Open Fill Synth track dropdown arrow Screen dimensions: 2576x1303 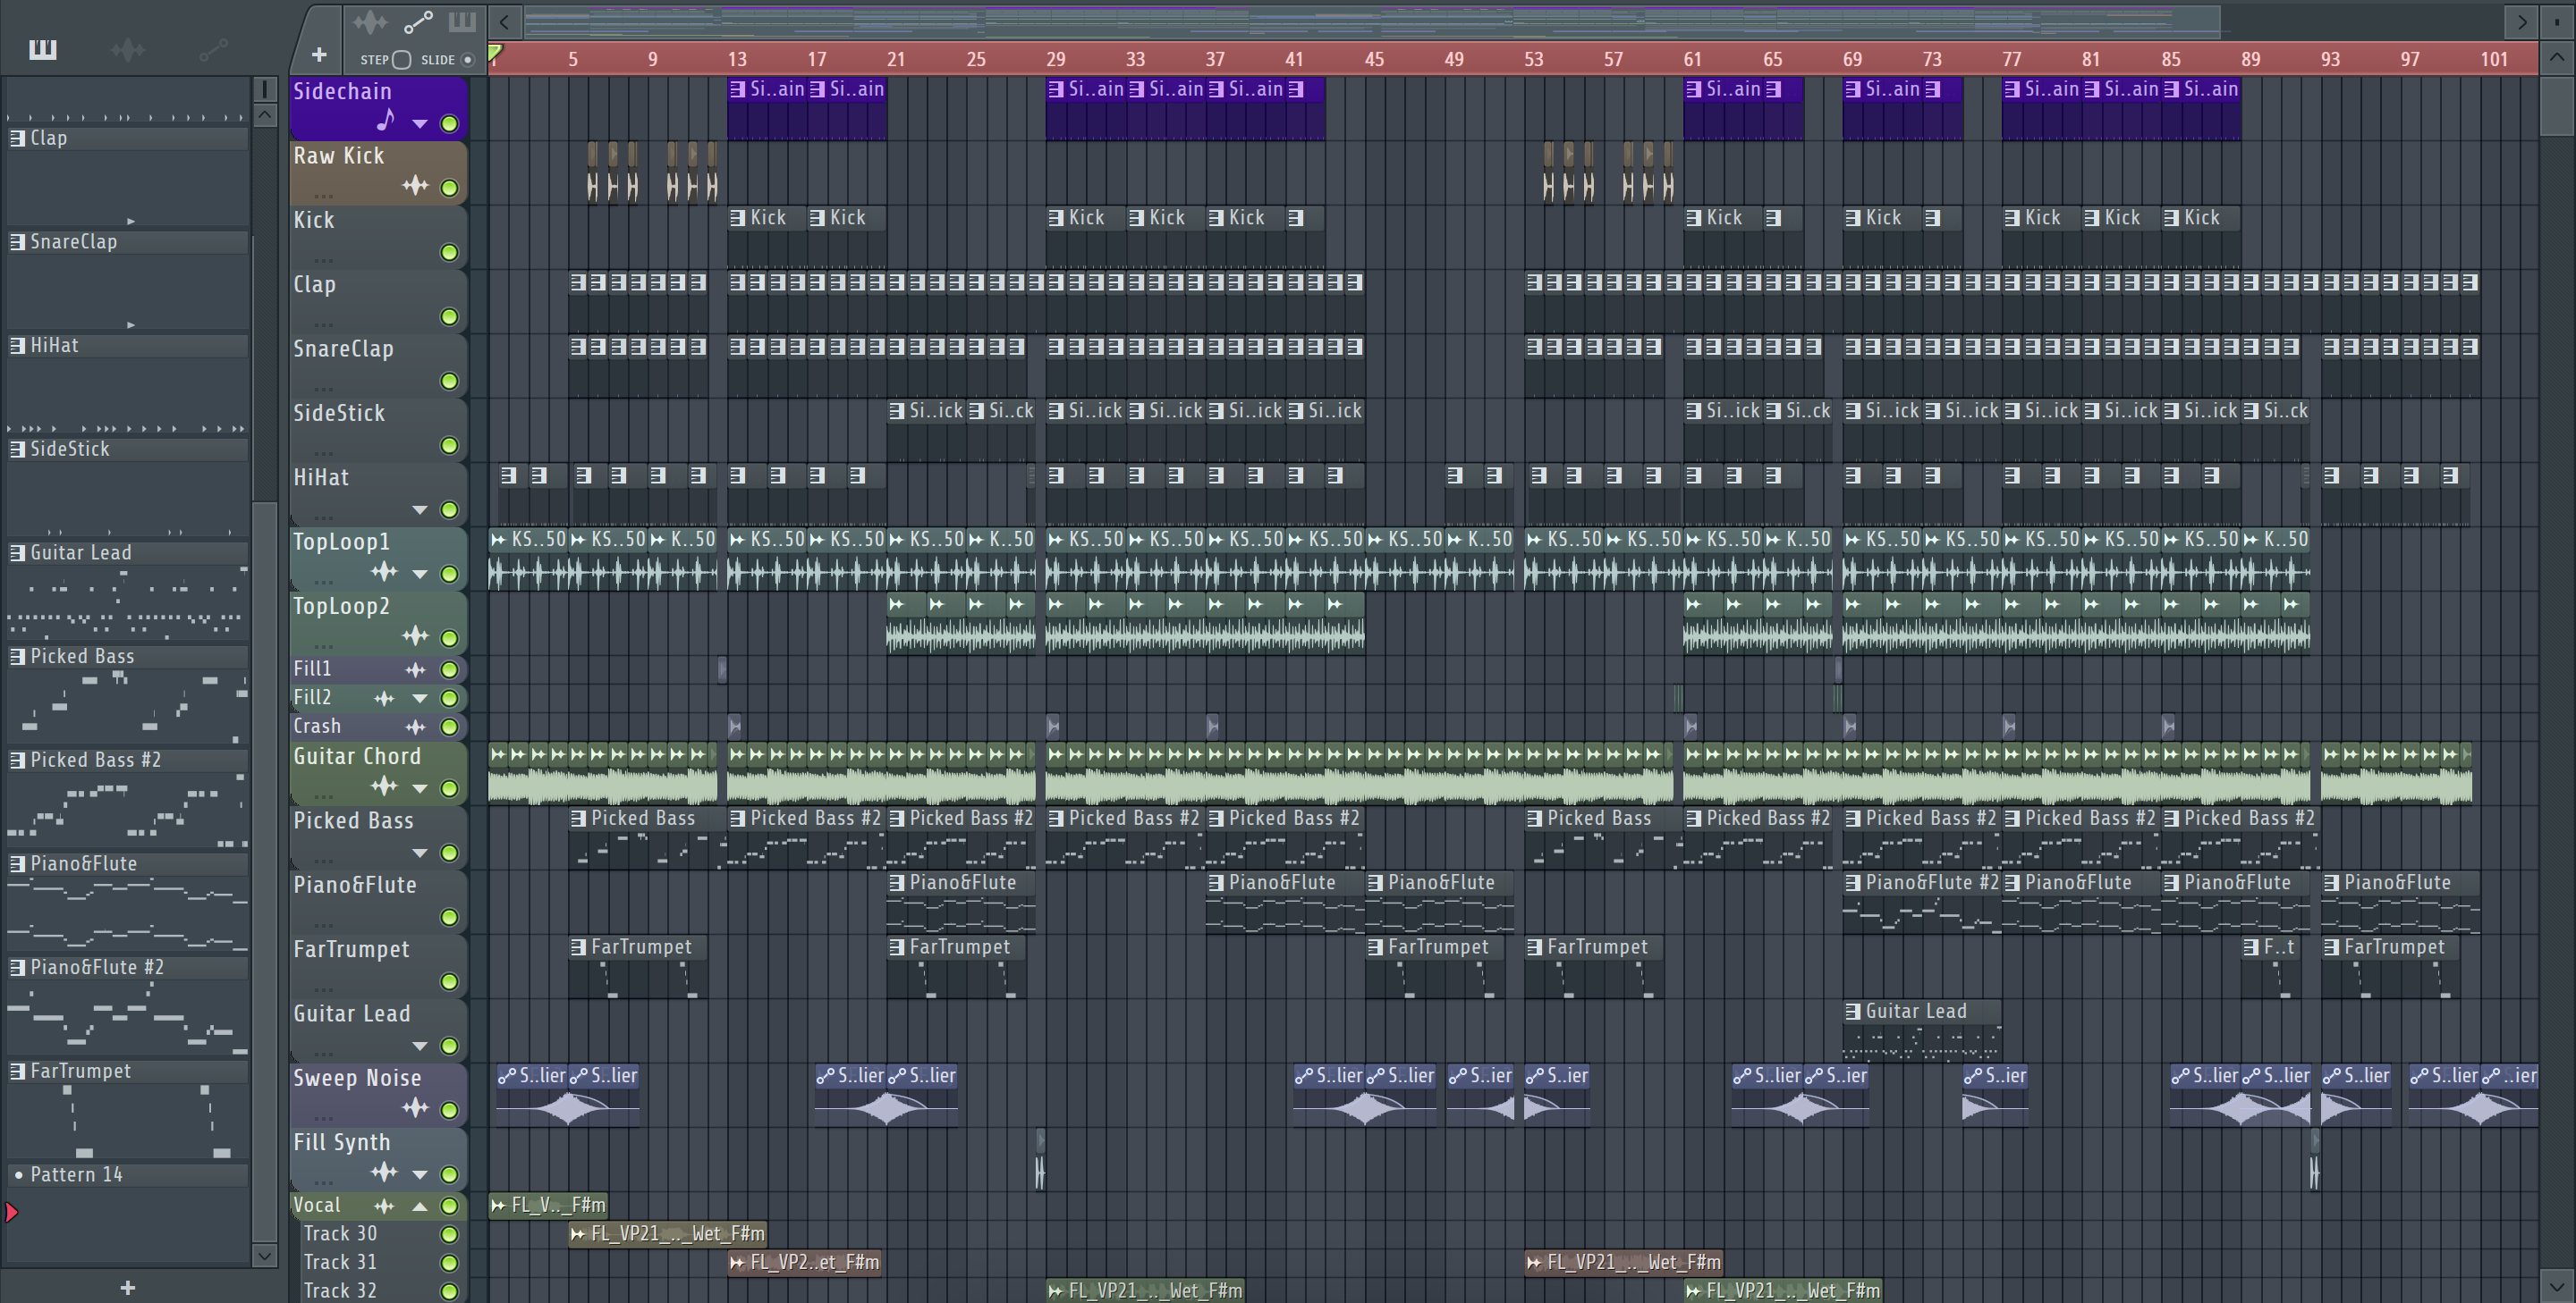(420, 1175)
